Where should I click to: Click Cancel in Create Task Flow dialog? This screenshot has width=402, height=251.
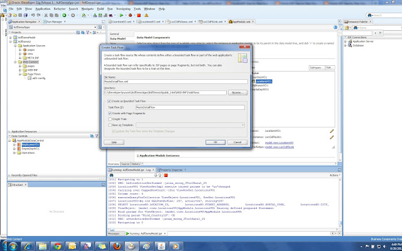pyautogui.click(x=237, y=142)
